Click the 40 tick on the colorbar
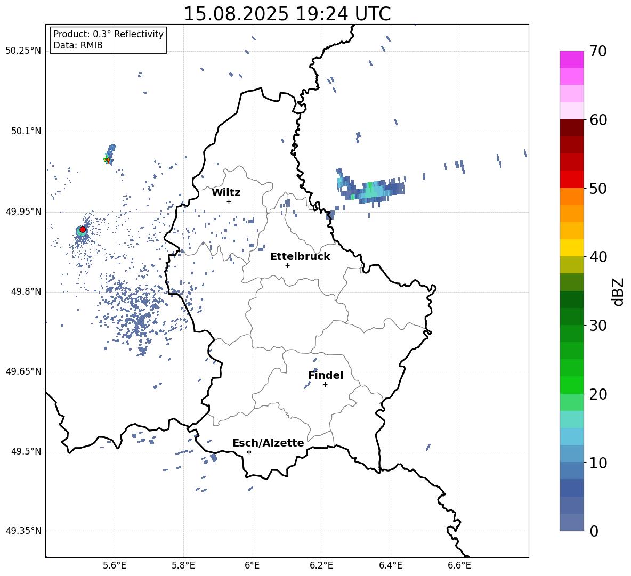Viewport: 631px width, 576px height. (598, 257)
